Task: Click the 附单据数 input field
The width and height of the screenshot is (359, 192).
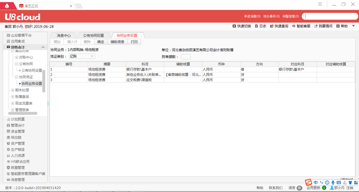Action: click(x=186, y=57)
